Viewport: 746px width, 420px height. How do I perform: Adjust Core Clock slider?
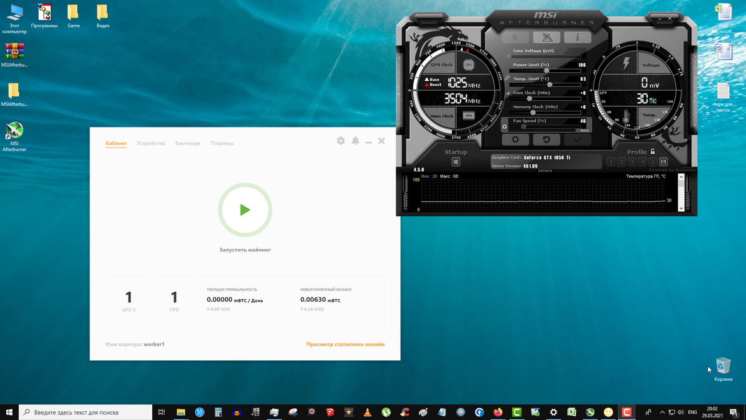545,98
